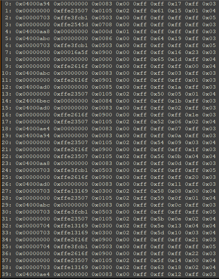Screen dimensions: 219x279
Task: Select byte 0x59 in row 28
Action: click(157, 198)
